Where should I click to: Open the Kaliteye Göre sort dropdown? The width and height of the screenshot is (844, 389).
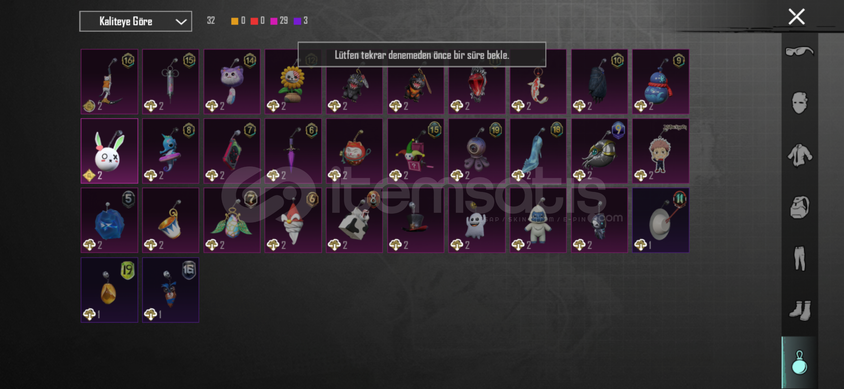tap(136, 21)
